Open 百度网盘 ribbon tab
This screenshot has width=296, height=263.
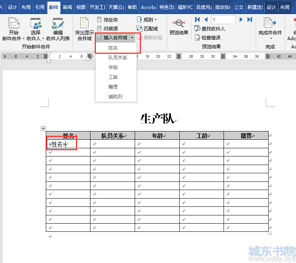pyautogui.click(x=204, y=7)
